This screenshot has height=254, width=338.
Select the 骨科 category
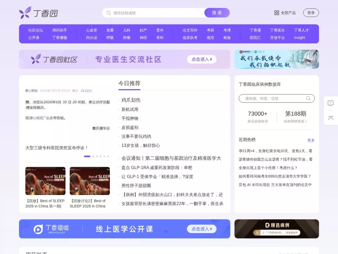coord(160,38)
